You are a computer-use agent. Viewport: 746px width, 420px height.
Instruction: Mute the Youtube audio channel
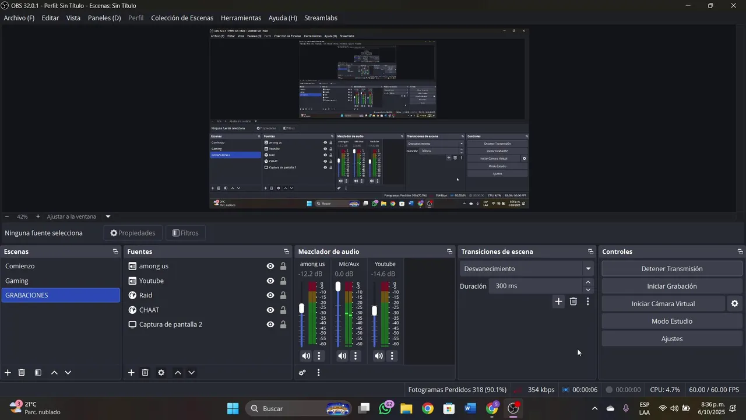coord(379,356)
